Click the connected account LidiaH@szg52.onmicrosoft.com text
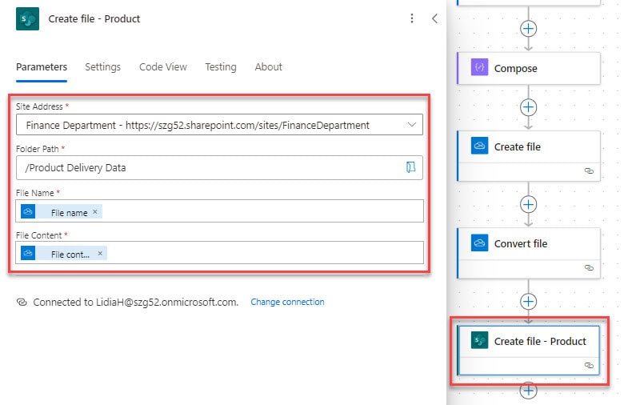The image size is (624, 405). click(167, 303)
